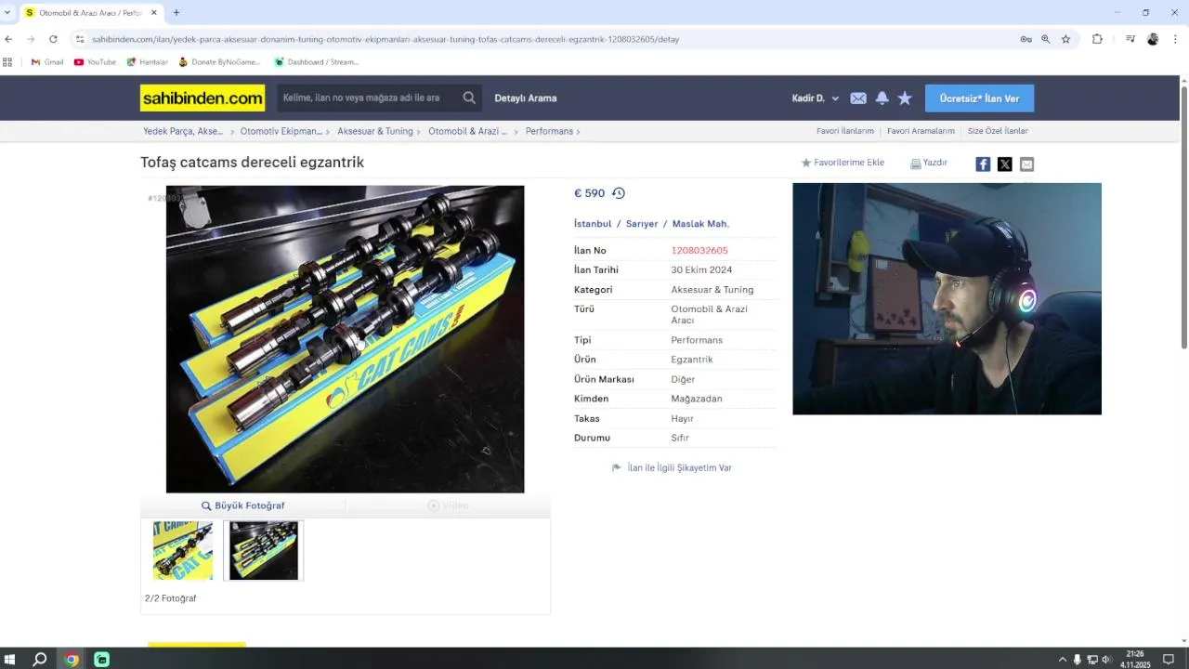Open a new tab with the plus button
Image resolution: width=1189 pixels, height=669 pixels.
176,13
